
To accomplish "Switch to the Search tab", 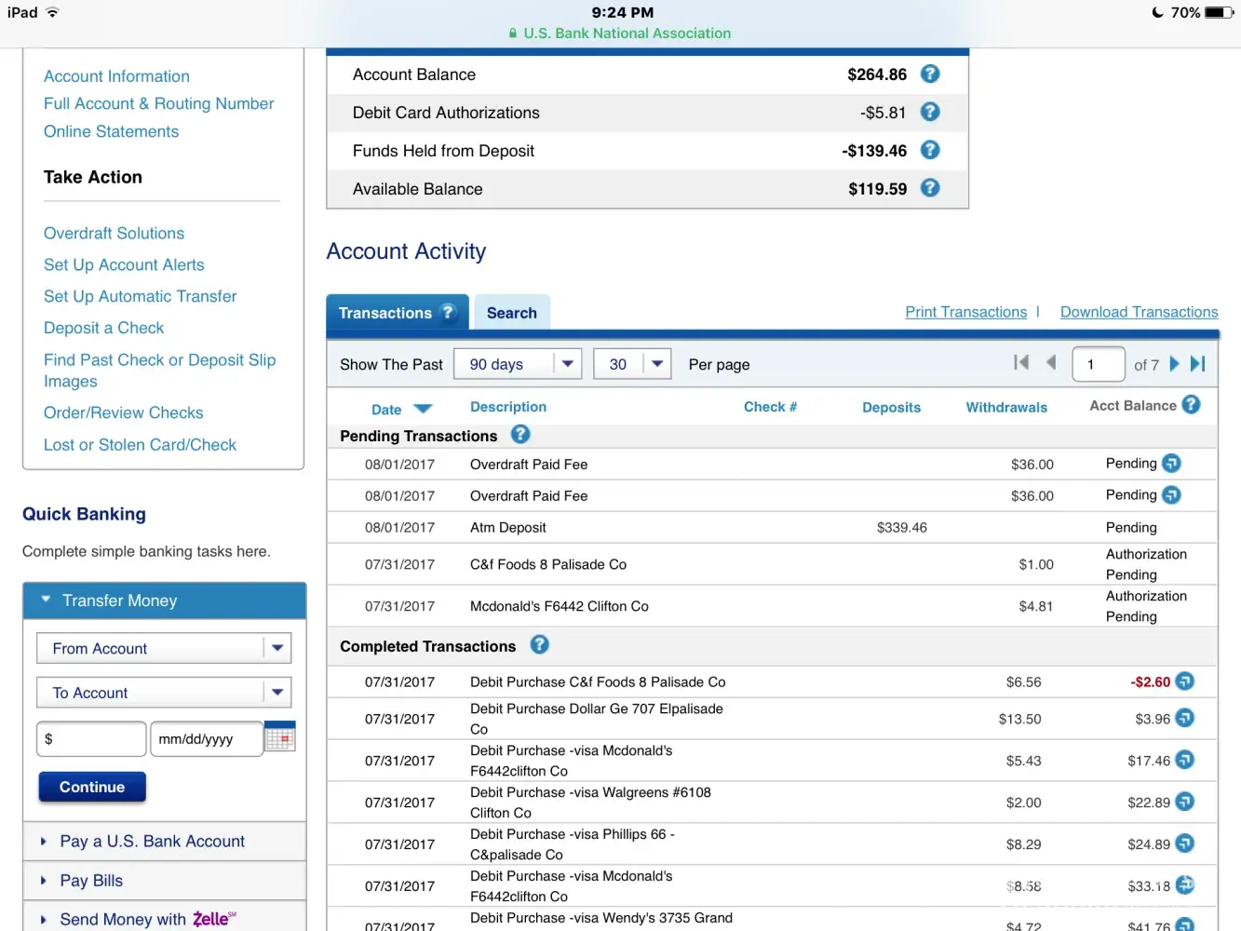I will 511,313.
